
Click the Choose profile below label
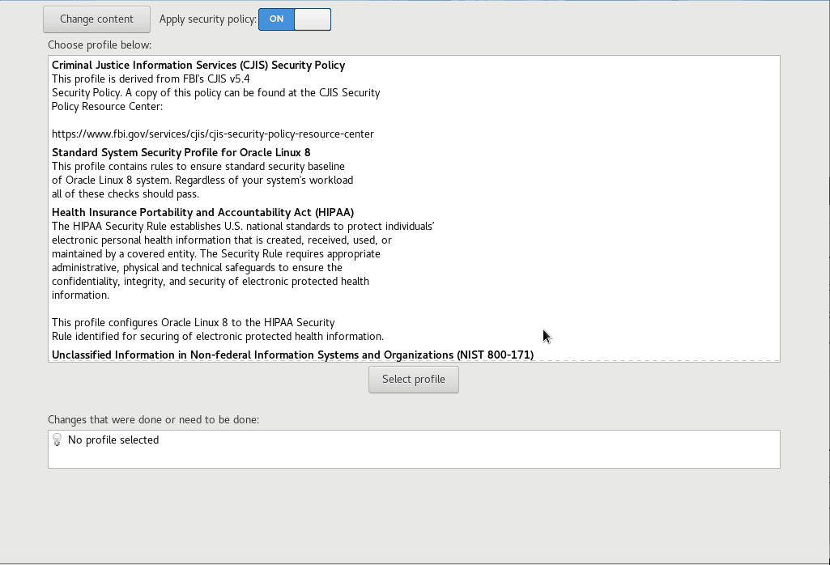point(100,45)
